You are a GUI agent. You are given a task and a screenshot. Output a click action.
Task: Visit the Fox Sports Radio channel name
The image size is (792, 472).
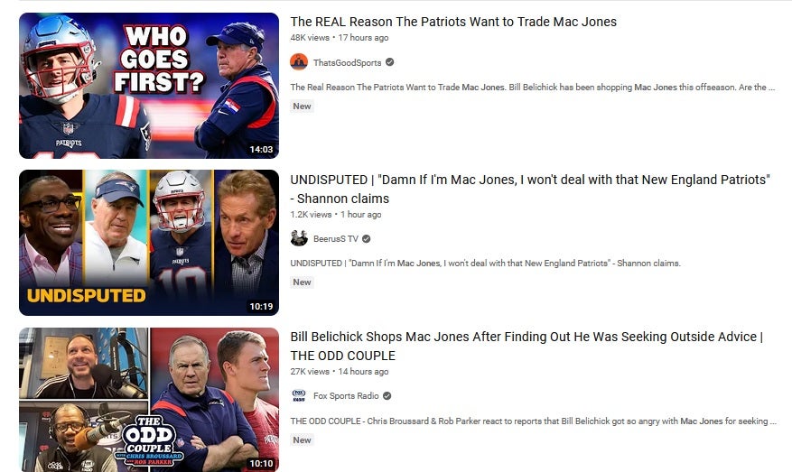pyautogui.click(x=346, y=396)
